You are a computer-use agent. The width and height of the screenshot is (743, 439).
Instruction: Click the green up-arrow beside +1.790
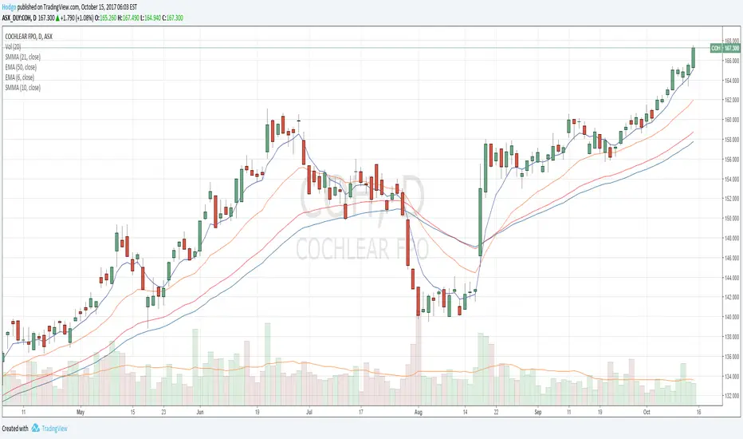tap(57, 18)
